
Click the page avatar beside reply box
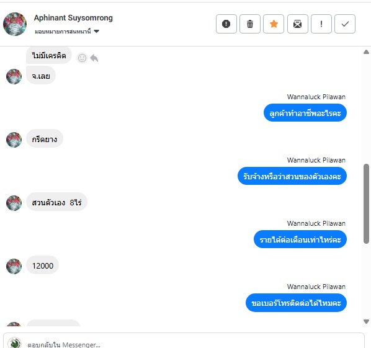15,343
